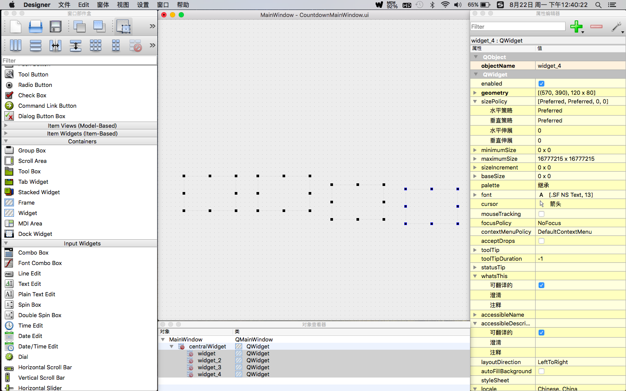Pick the Stacked Widget container icon
626x391 pixels.
coord(9,192)
